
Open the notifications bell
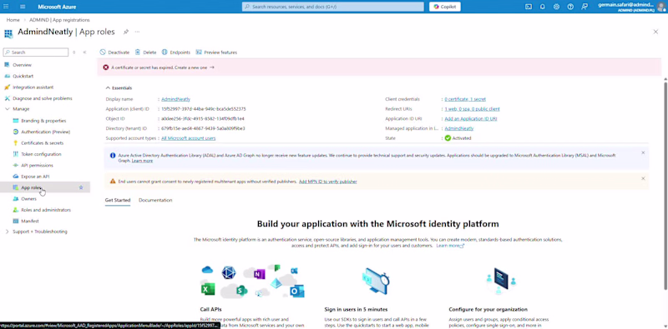(x=542, y=7)
